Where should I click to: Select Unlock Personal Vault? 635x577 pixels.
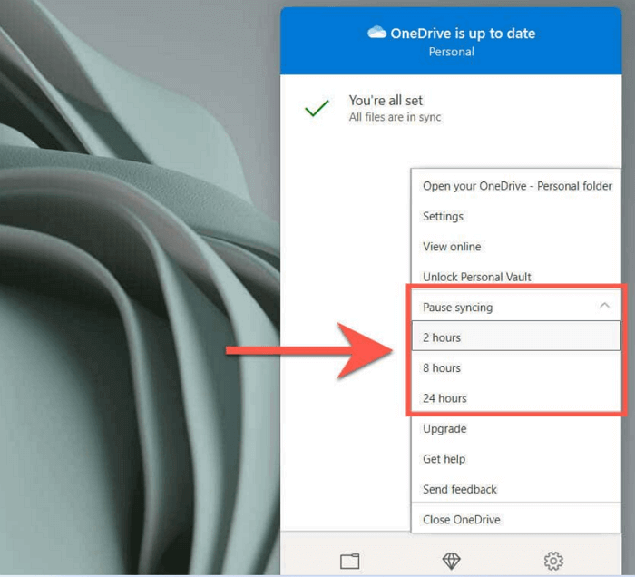coord(476,277)
